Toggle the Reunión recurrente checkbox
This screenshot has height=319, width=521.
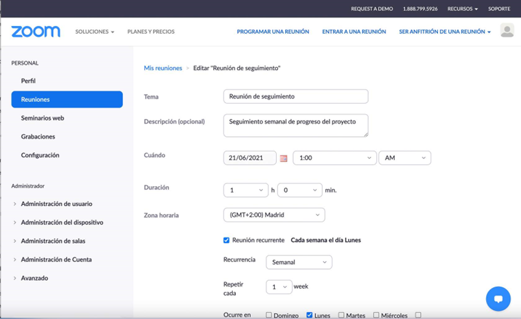226,241
